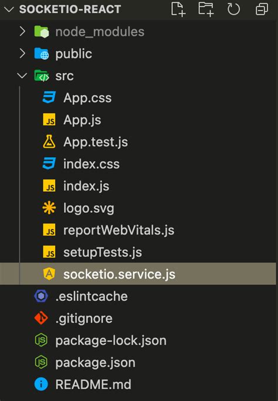
Task: Click the ESLint icon beside .eslintcache
Action: pyautogui.click(x=41, y=296)
